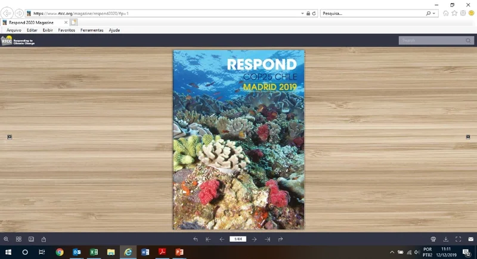Download the magazine file
Viewport: 477px width, 259px height.
(446, 239)
